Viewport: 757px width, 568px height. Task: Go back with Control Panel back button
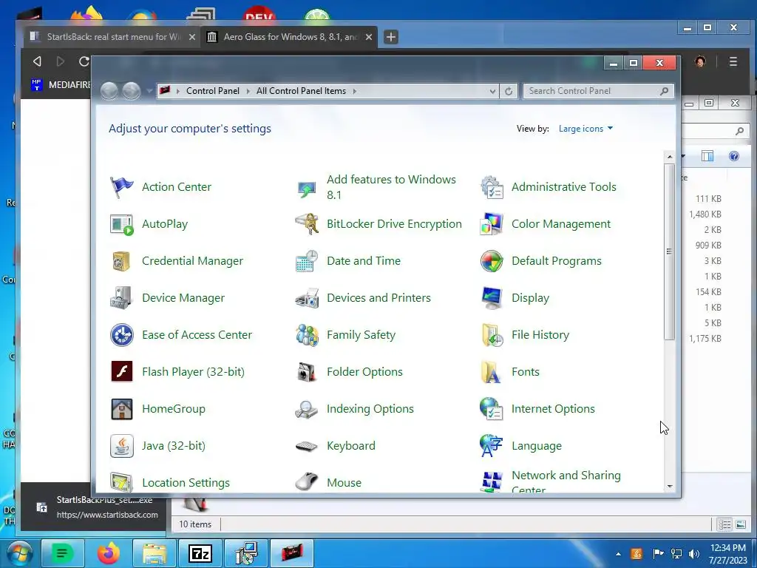coord(109,91)
